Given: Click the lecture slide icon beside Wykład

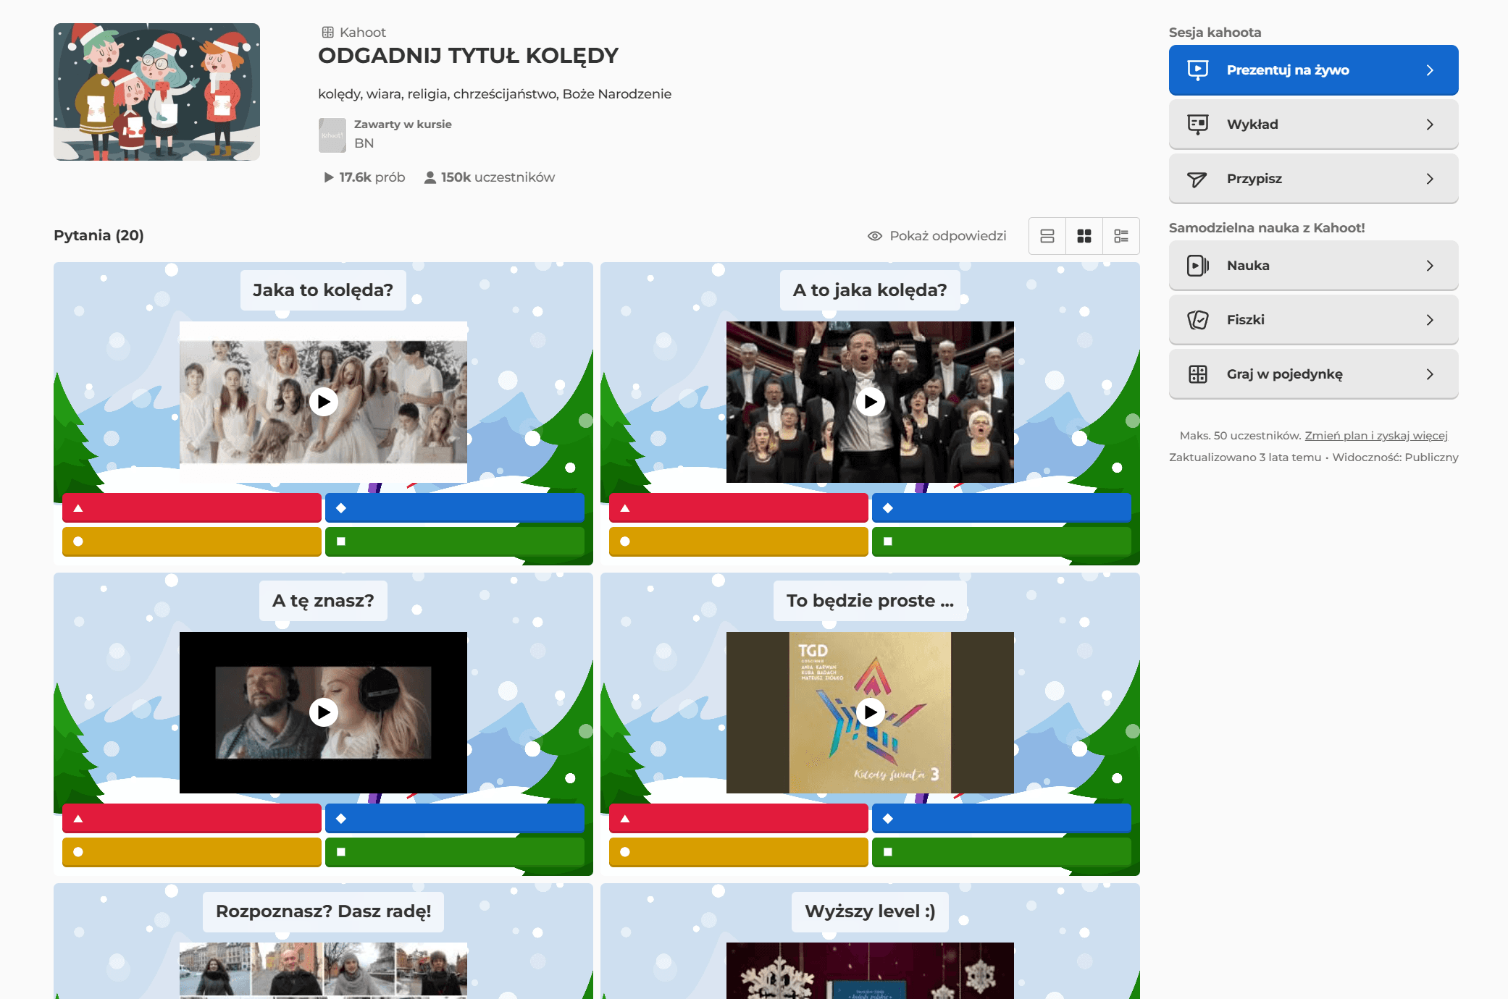Looking at the screenshot, I should [1198, 125].
